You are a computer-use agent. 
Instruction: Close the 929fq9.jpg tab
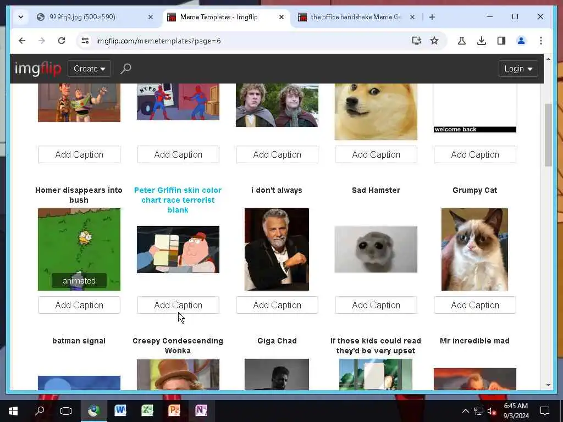151,17
